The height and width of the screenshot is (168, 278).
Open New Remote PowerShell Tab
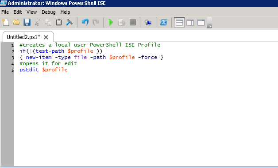coord(148,22)
